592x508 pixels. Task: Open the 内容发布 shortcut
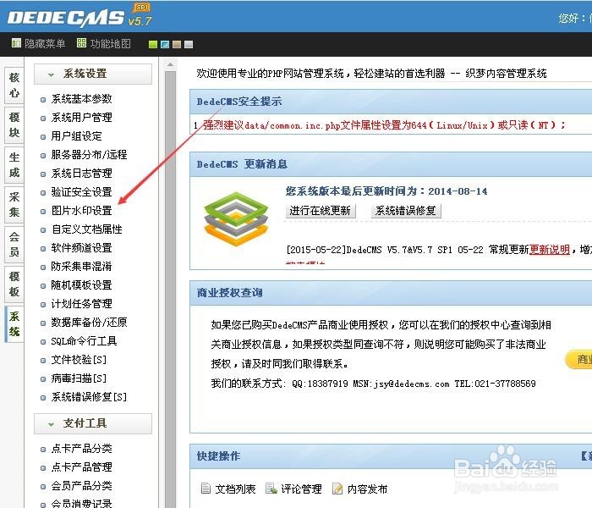(x=359, y=489)
